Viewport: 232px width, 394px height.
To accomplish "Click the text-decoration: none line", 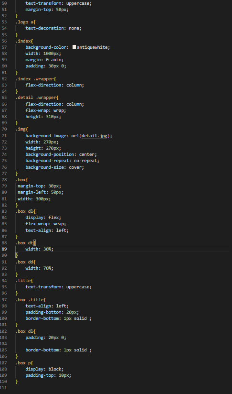I will click(53, 28).
